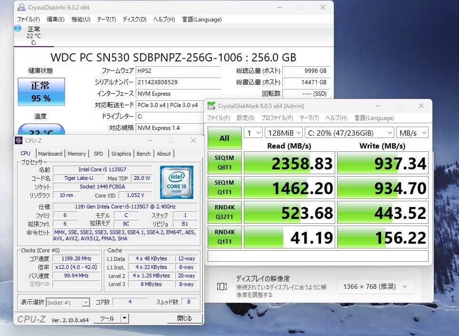Viewport: 459px width, 336px height.
Task: Open ヘルプ(H) menu in CrystalDiskInfo
Action: point(164,20)
